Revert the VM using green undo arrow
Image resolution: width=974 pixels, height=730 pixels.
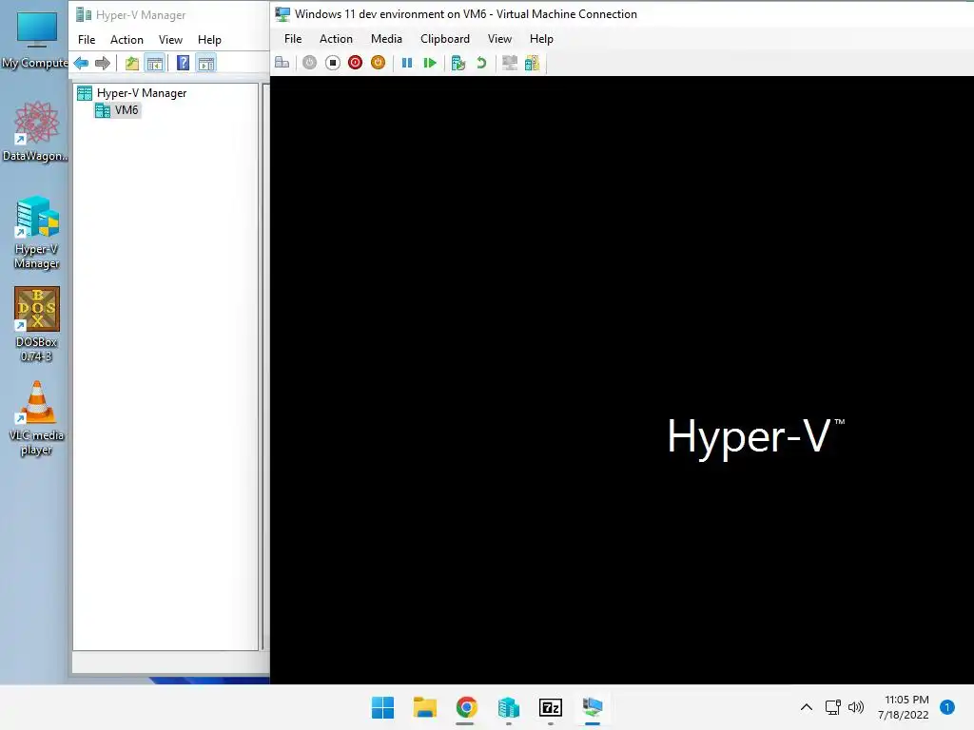point(480,62)
